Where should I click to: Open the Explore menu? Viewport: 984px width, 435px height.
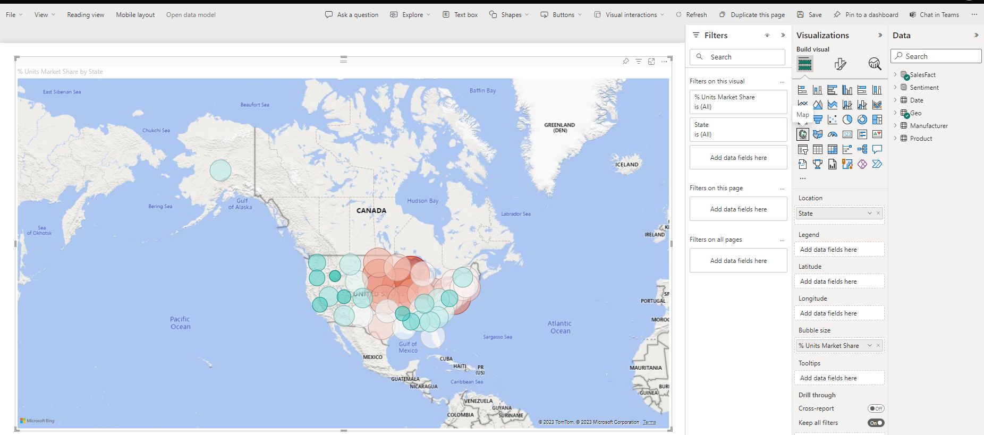[410, 15]
